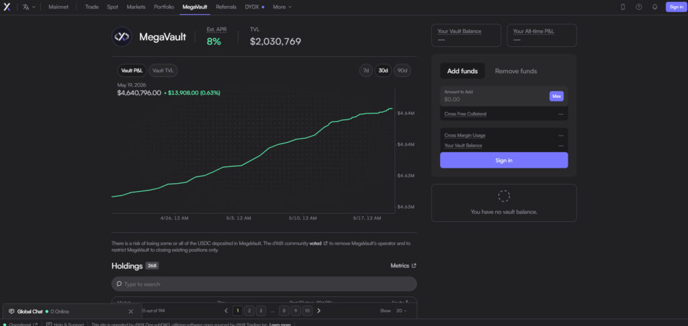Select holdings page 9
Viewport: 688px width, 326px height.
296,311
